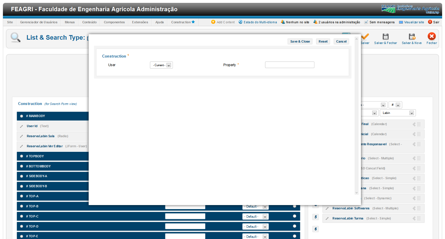Click the pencil icon beside ReservaLabin Turma
445x239 pixels.
coord(327,219)
